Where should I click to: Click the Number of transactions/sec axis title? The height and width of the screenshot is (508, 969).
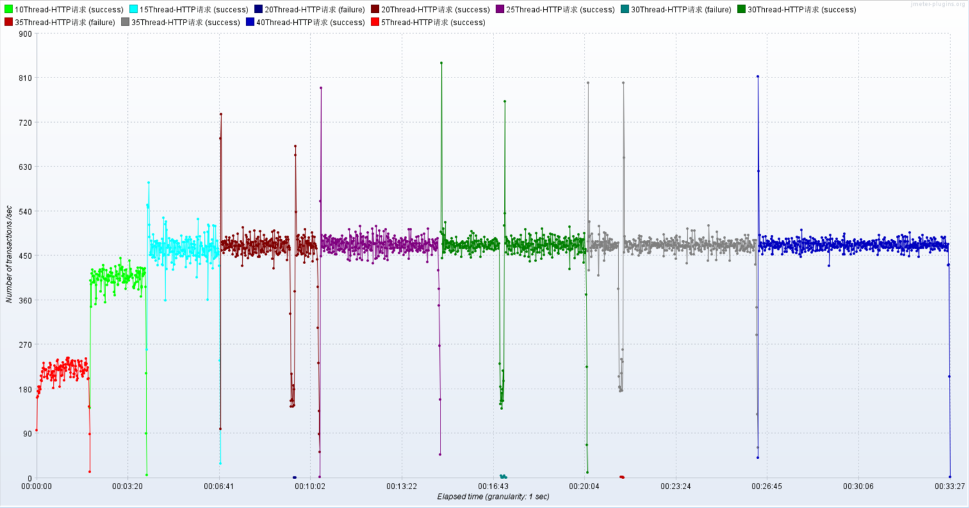(9, 255)
